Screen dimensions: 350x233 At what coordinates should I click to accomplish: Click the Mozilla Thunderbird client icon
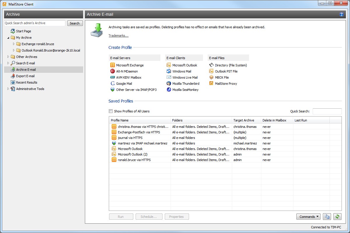pos(169,84)
